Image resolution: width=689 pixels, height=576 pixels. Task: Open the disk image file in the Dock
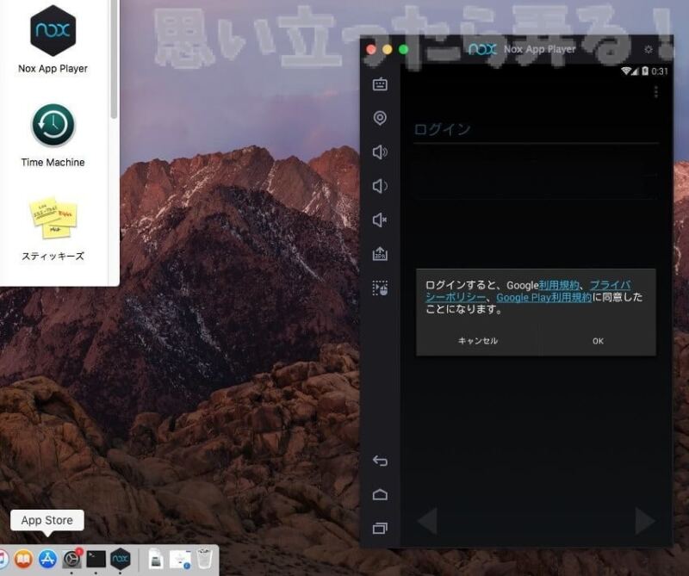click(156, 559)
